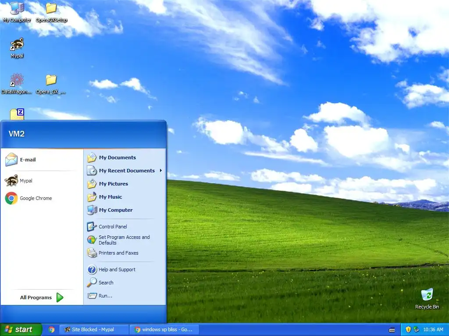Open the Recycle Bin
The image size is (449, 336).
tap(427, 298)
